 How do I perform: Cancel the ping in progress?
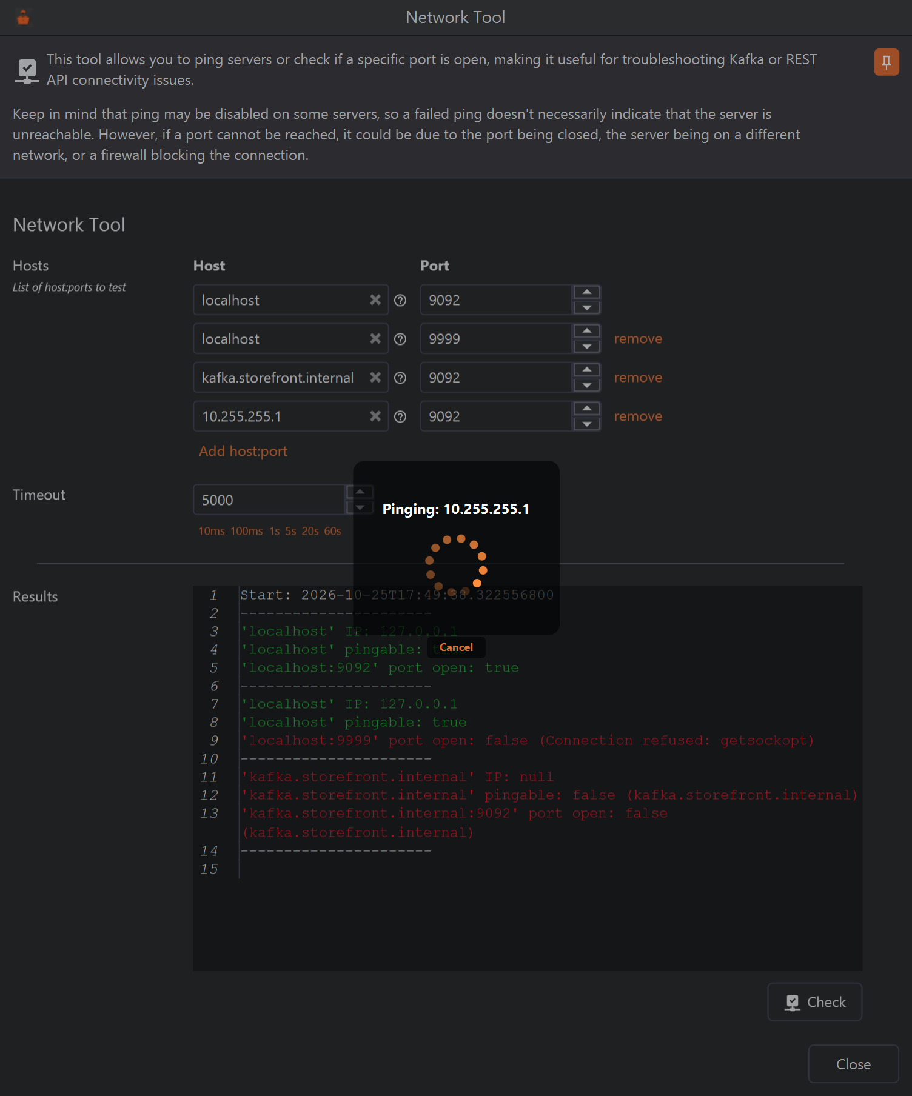pos(456,647)
